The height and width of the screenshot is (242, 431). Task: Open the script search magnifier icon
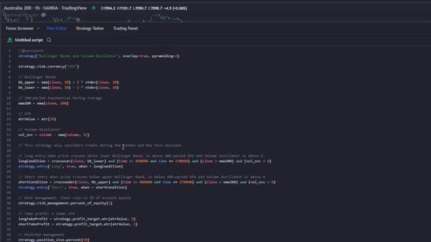tap(49, 40)
